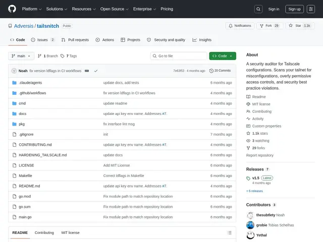This screenshot has width=323, height=242.
Task: Switch to Security and quality tab
Action: pyautogui.click(x=166, y=40)
